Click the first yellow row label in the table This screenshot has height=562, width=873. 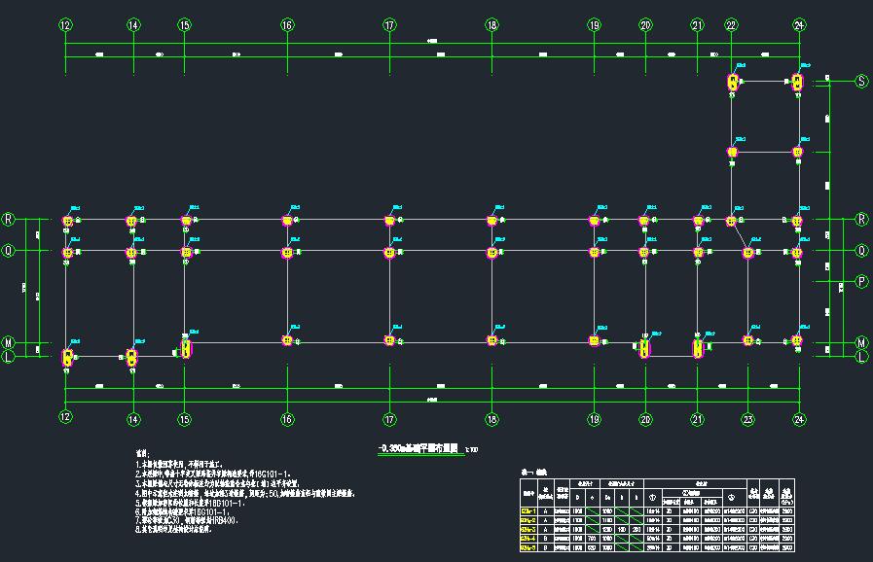tap(527, 509)
